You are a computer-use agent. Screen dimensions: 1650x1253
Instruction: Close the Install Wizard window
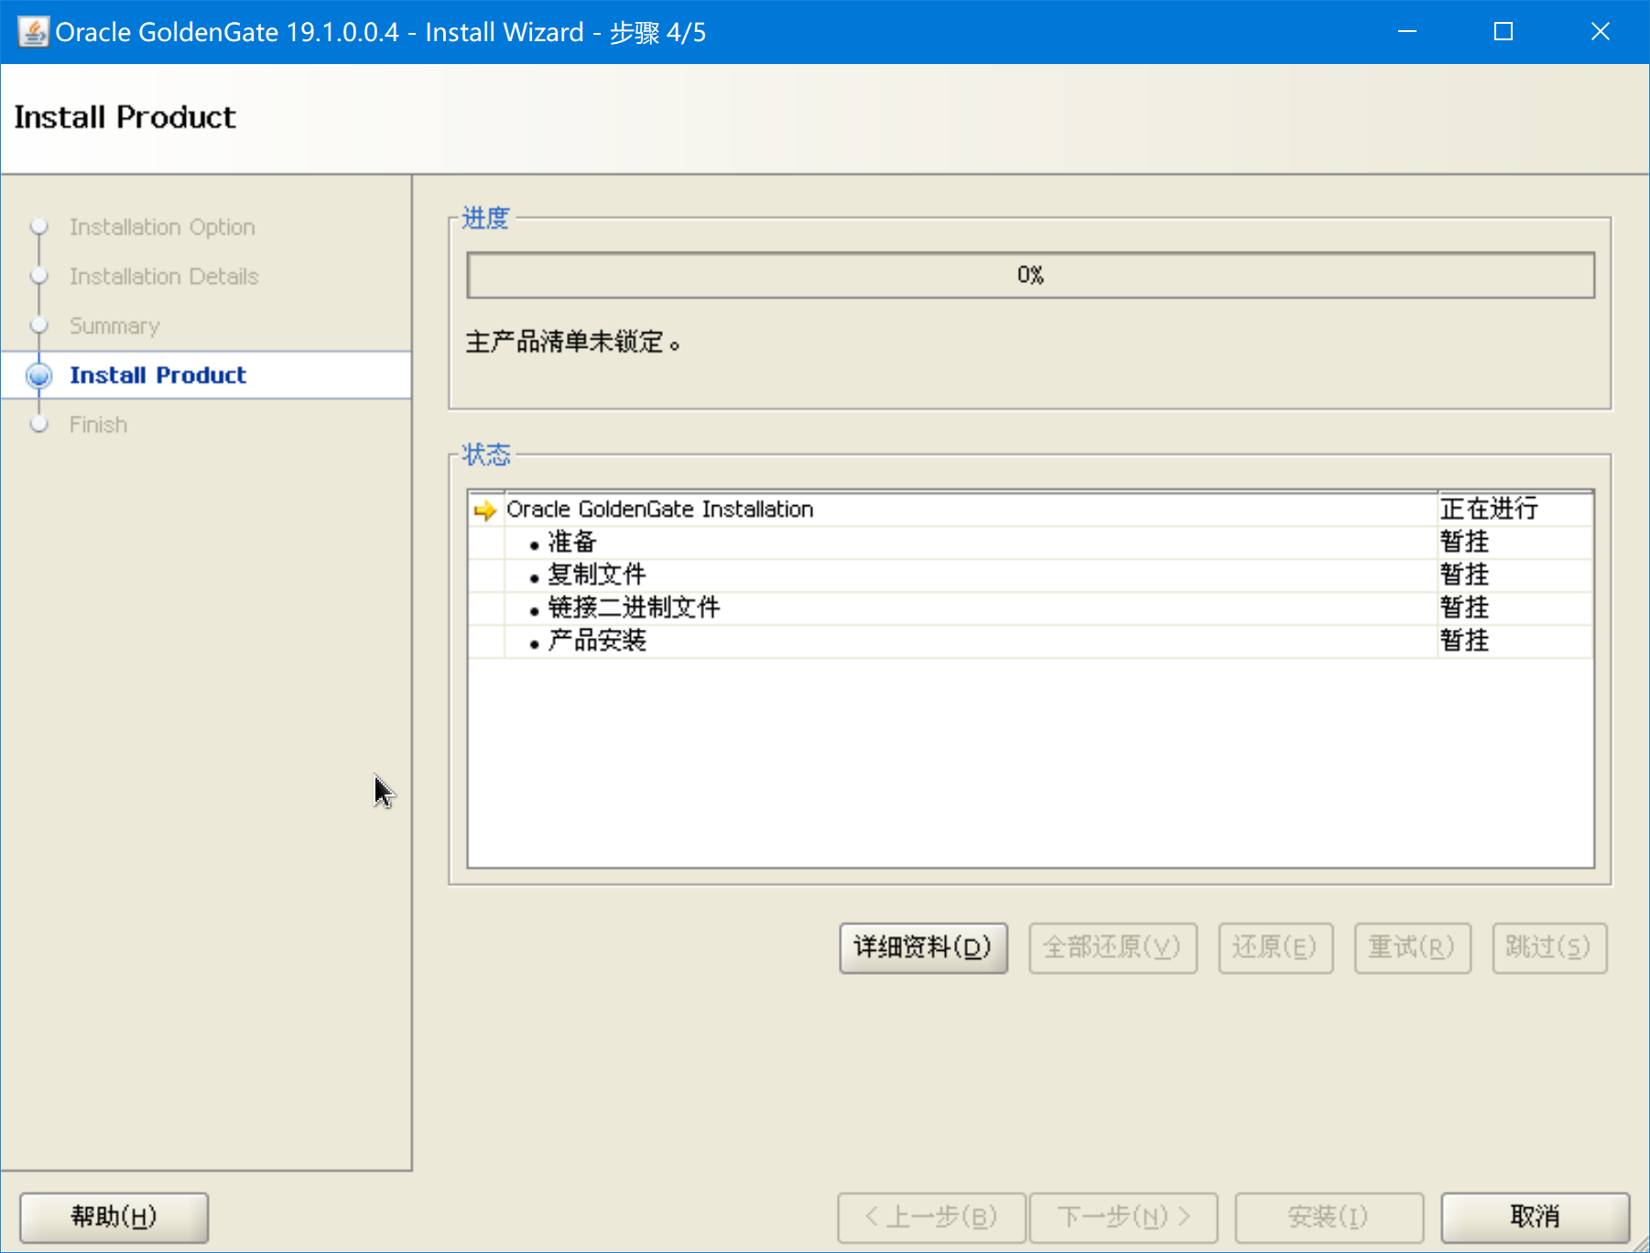point(1600,32)
